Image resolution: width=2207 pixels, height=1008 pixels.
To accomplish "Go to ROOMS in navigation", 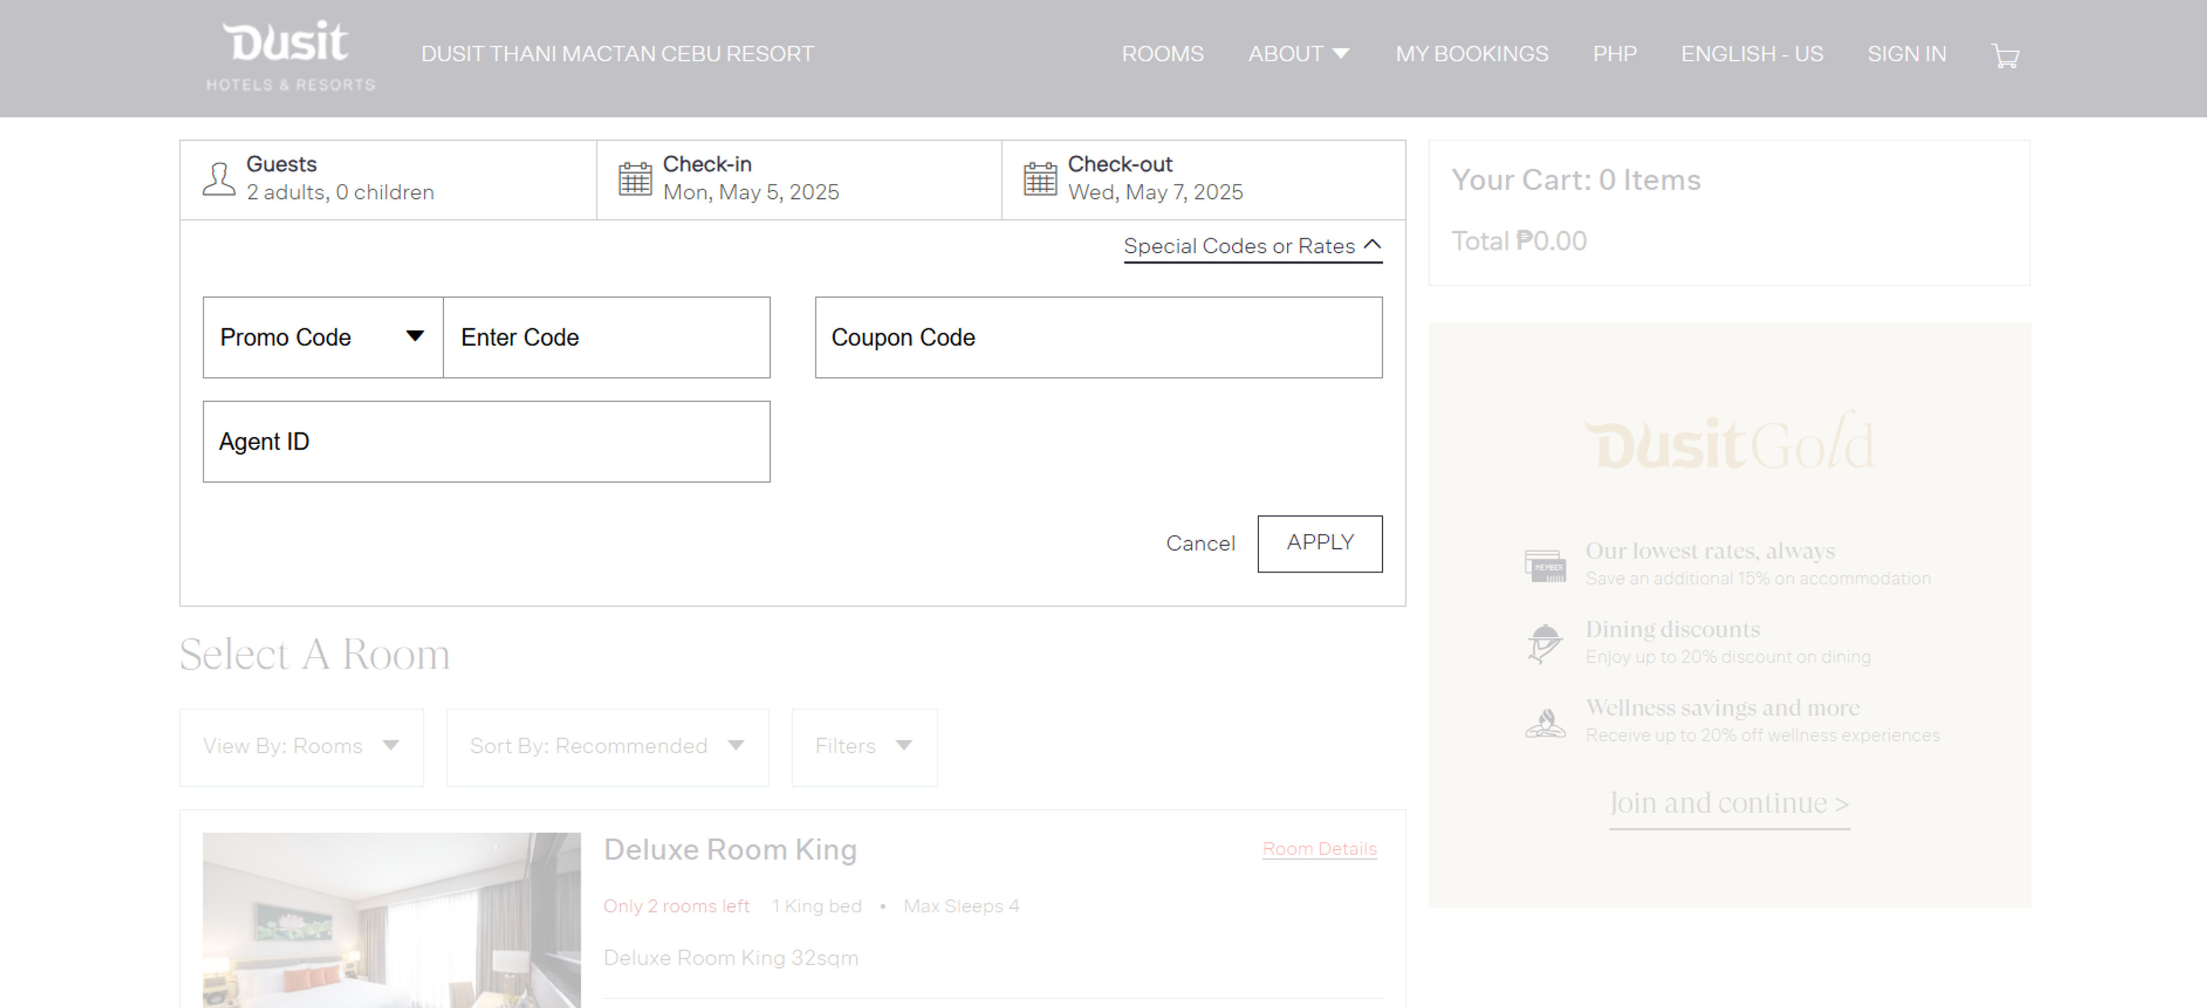I will pyautogui.click(x=1163, y=54).
